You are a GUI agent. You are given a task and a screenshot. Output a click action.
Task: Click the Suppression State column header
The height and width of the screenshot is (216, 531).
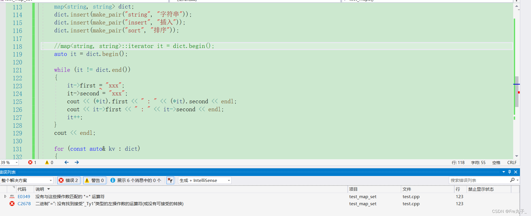point(481,189)
